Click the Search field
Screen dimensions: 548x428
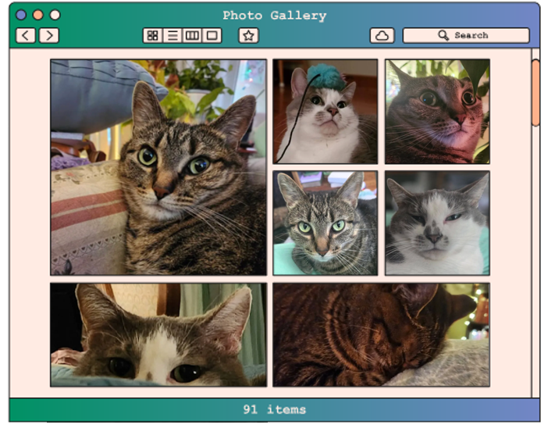(x=466, y=35)
